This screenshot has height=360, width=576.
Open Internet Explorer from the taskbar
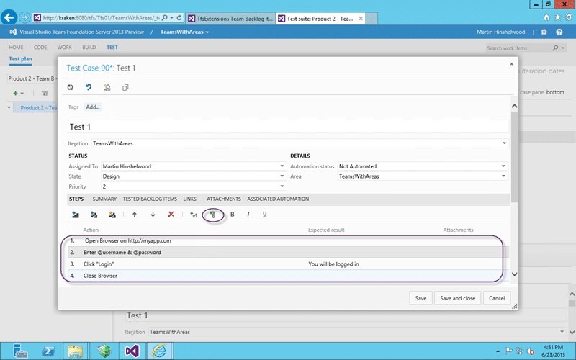[159, 351]
